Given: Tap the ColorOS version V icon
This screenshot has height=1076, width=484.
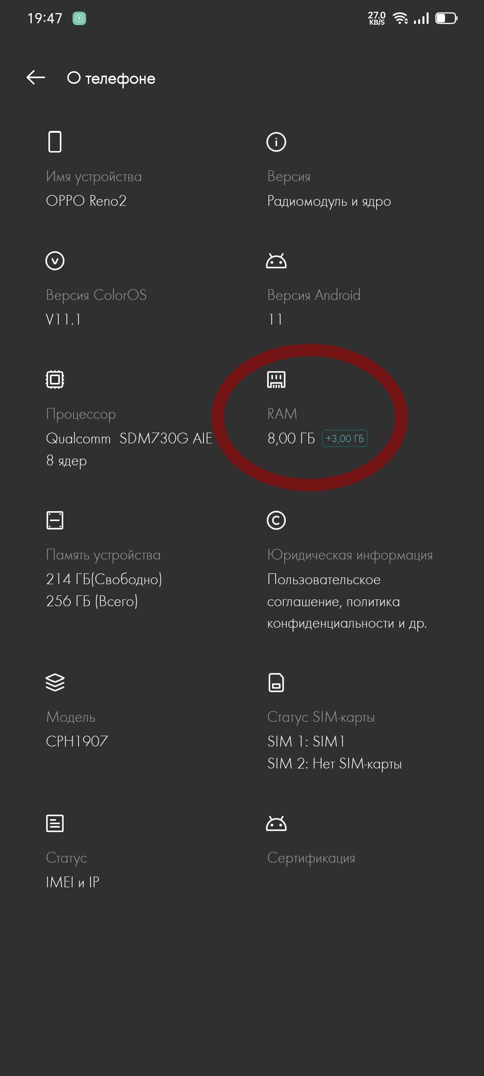Looking at the screenshot, I should [x=55, y=260].
